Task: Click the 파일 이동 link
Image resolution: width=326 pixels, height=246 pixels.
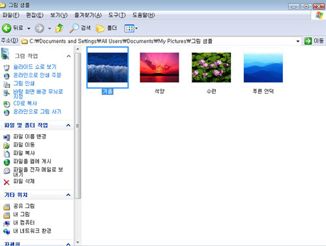Action: coord(24,144)
